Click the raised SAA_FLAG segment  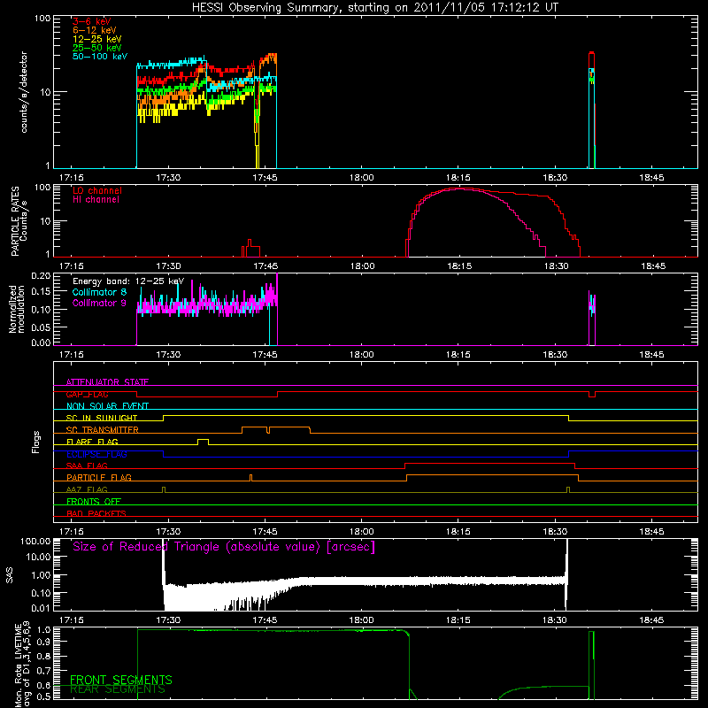490,463
